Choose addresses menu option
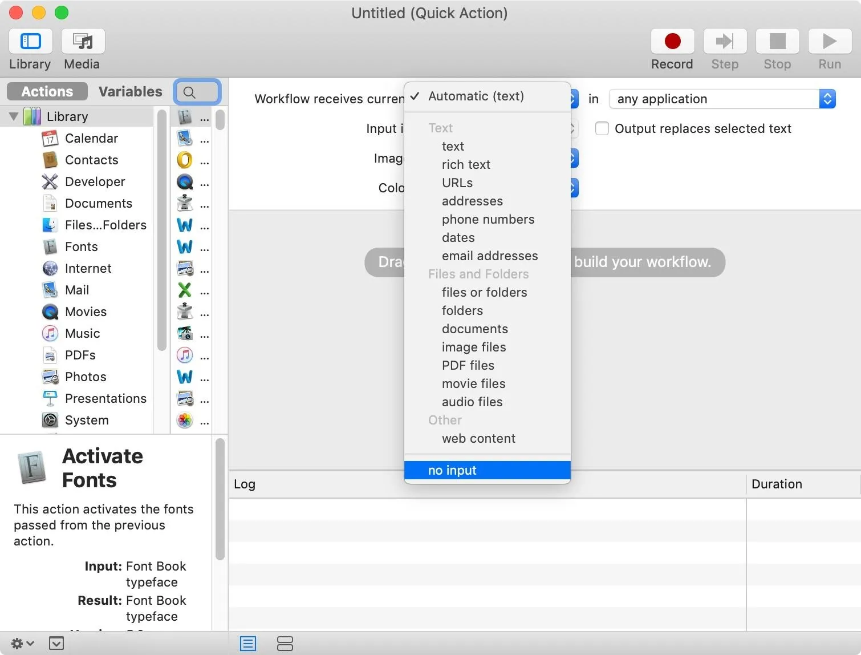Viewport: 861px width, 655px height. (488, 201)
